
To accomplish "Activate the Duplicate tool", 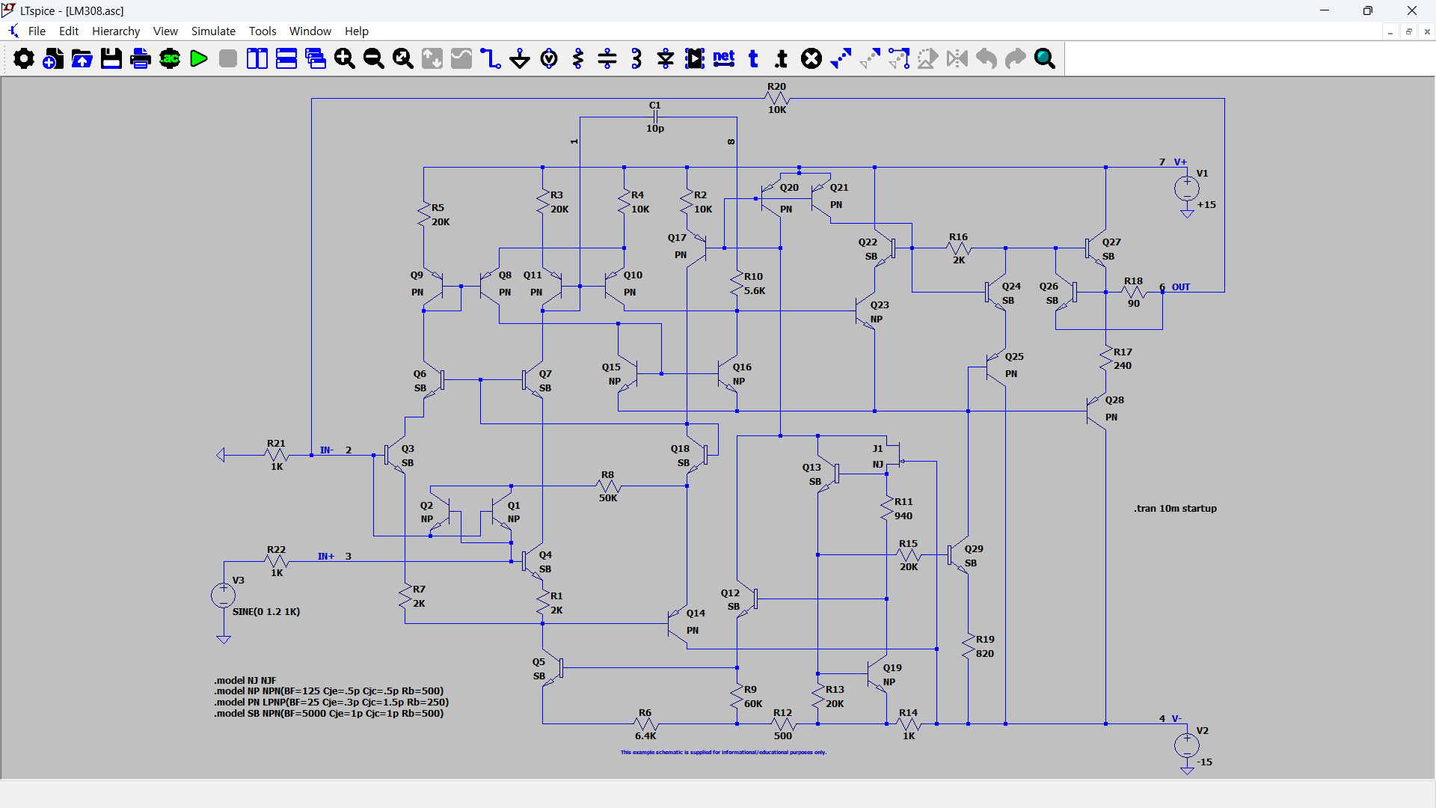I will coord(841,58).
